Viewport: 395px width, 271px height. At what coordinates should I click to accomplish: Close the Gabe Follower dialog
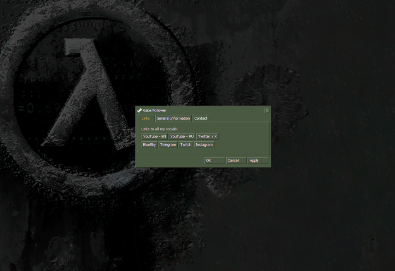click(x=267, y=110)
